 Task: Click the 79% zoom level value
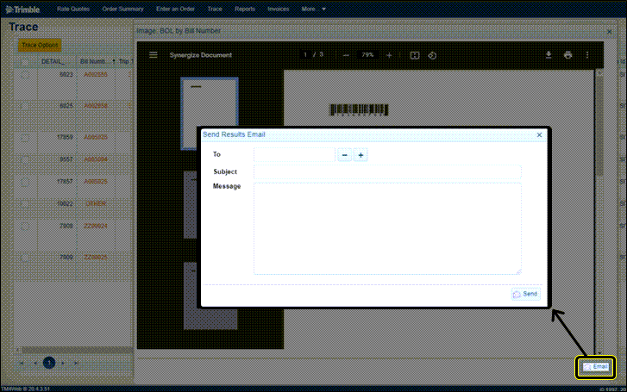pyautogui.click(x=367, y=55)
